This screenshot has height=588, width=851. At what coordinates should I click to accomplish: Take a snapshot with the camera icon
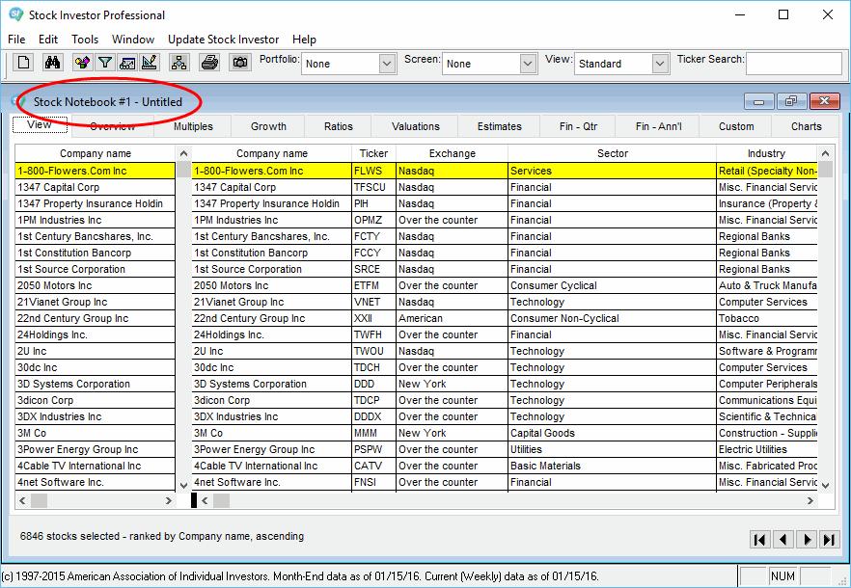click(241, 62)
